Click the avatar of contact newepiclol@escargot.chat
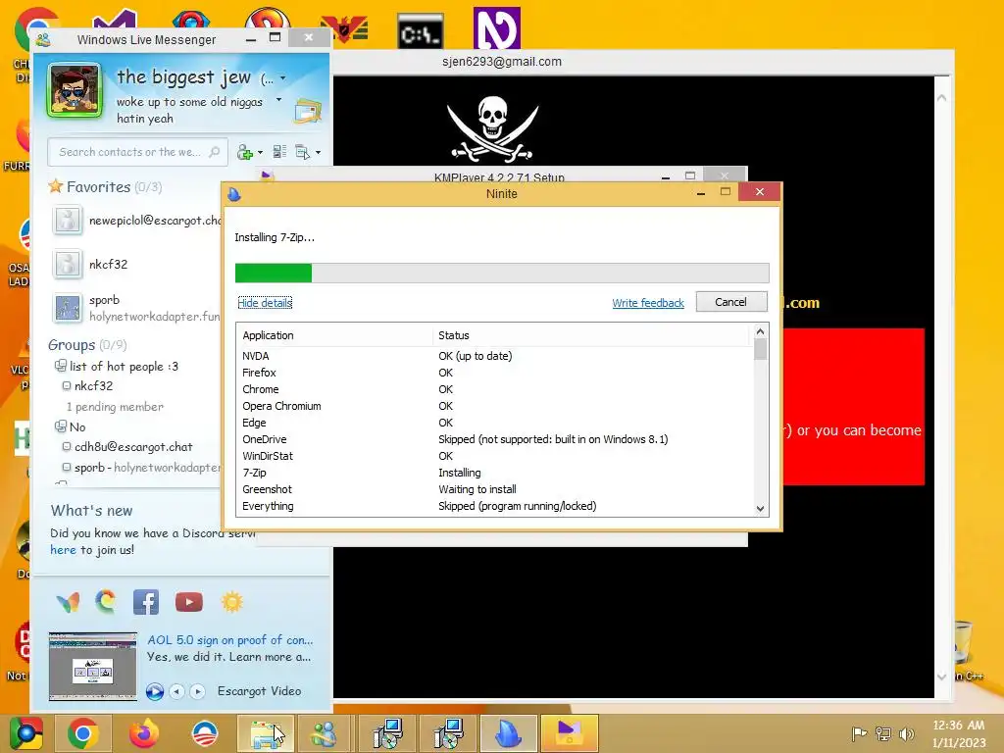Viewport: 1004px width, 753px height. pyautogui.click(x=68, y=221)
